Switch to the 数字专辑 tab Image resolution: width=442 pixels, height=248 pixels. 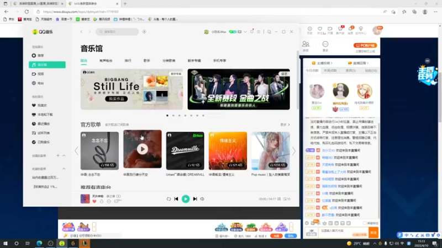point(194,61)
